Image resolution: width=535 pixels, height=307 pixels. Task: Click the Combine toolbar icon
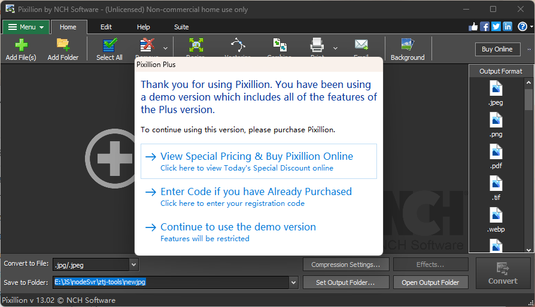point(279,45)
